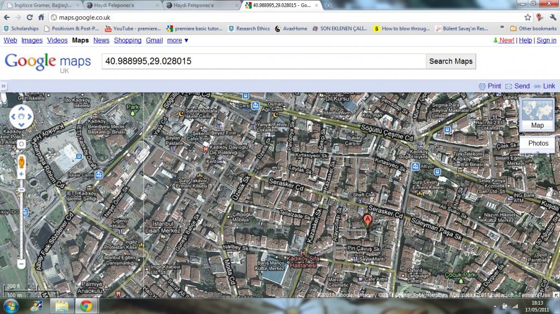Viewport: 560px width, 314px height.
Task: Open the browser home page icon
Action: [x=41, y=17]
